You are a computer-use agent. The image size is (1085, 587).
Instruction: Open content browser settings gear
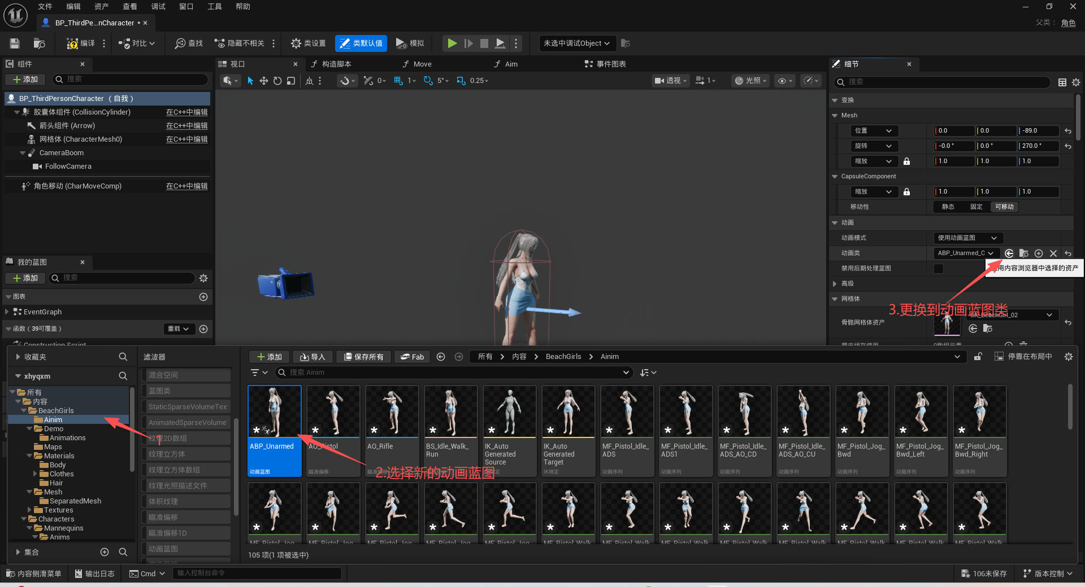click(1068, 357)
